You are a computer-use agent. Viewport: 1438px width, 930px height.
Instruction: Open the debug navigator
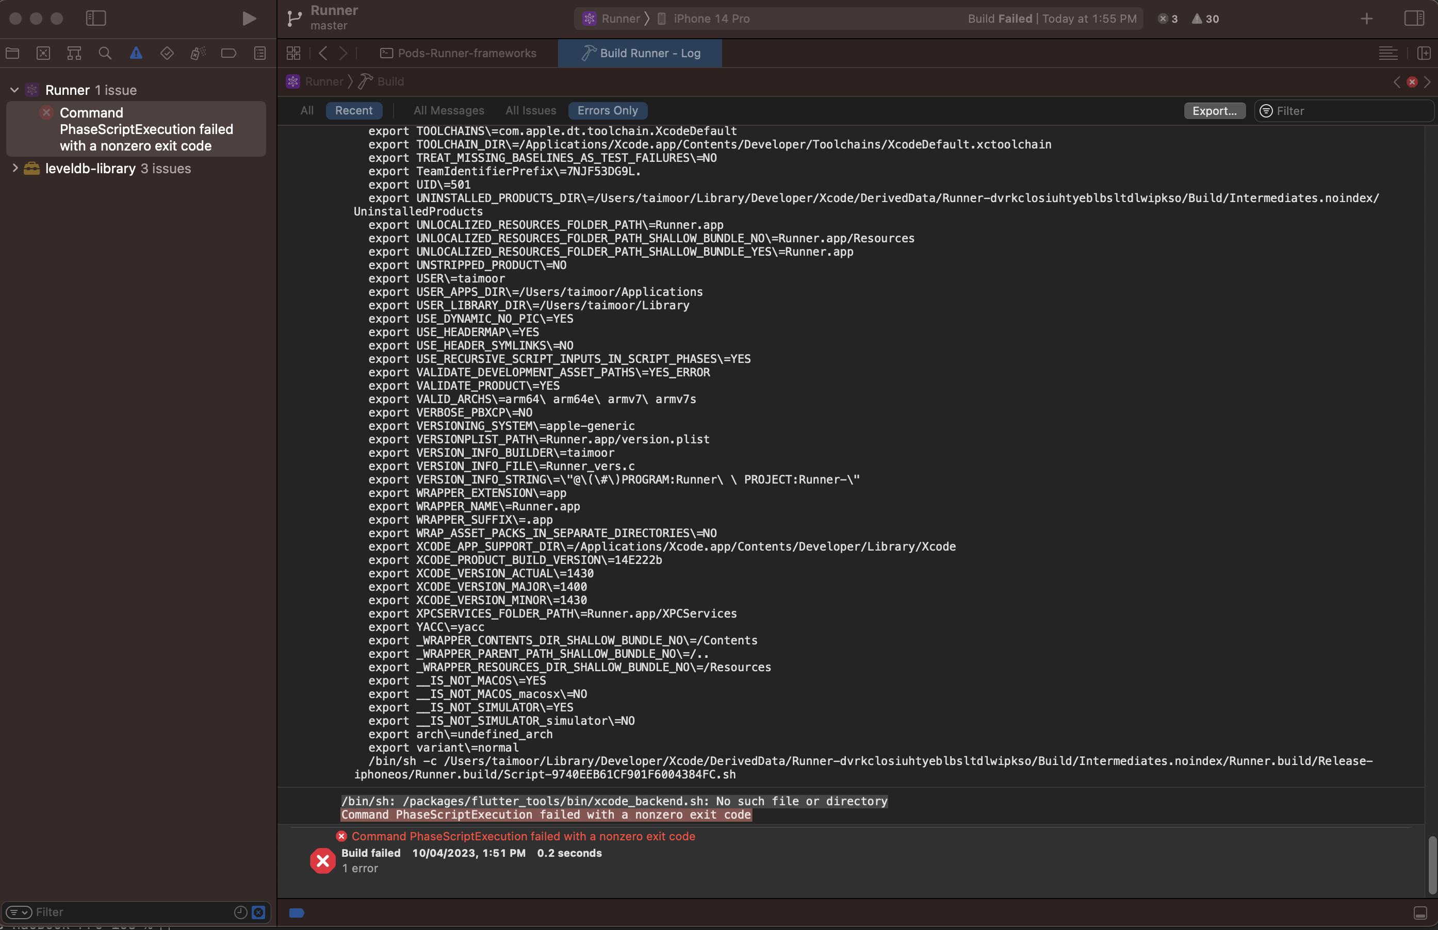198,53
